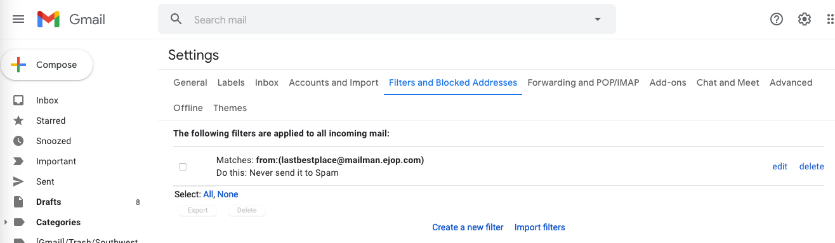Viewport: 835px width, 243px height.
Task: Open the Snoozed folder
Action: pos(53,141)
